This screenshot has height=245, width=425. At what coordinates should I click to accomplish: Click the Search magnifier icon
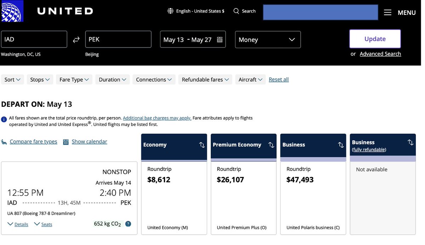(x=236, y=11)
